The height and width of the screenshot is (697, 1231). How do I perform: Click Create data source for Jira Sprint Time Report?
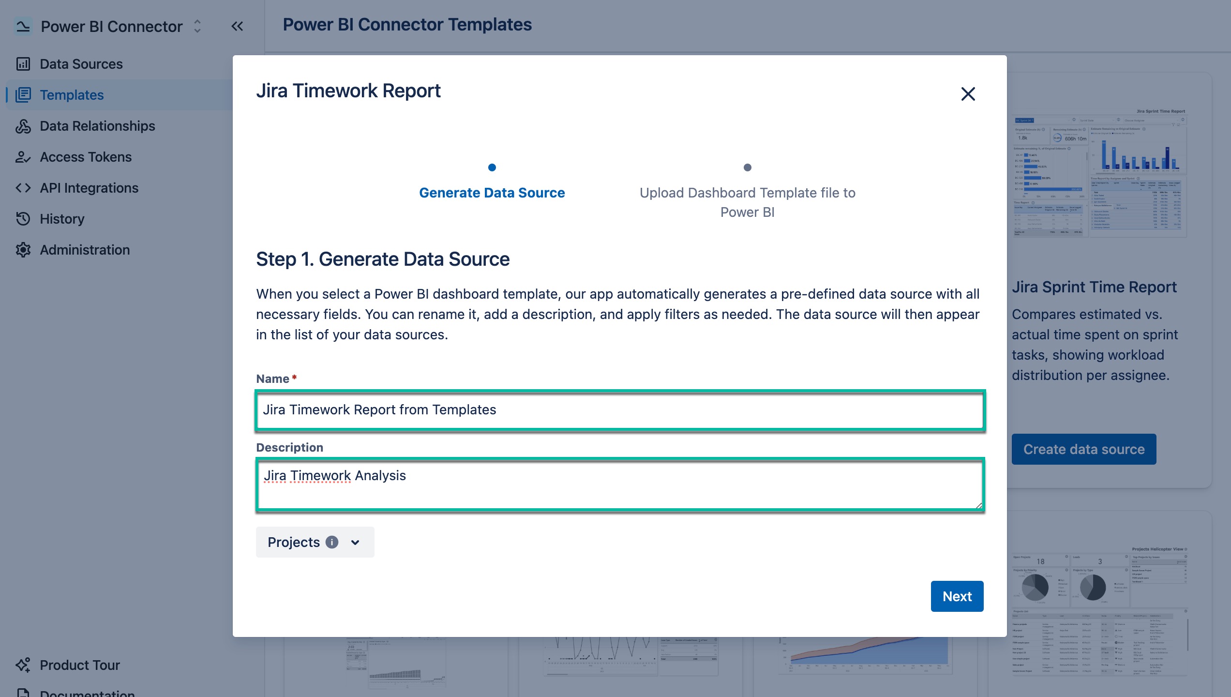tap(1083, 449)
